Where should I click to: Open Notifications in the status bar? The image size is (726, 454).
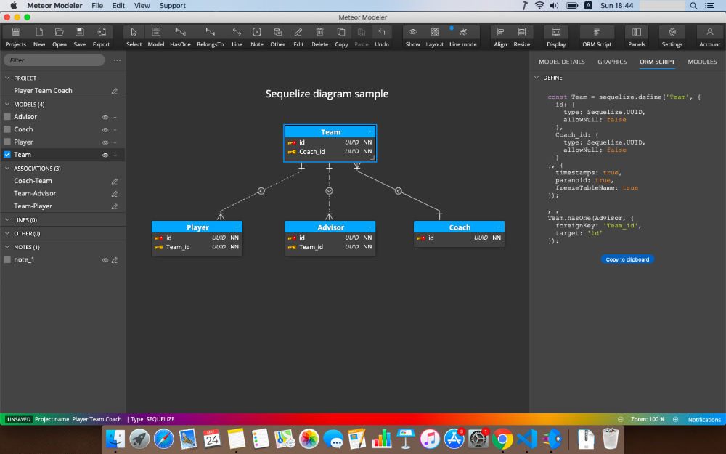(704, 419)
